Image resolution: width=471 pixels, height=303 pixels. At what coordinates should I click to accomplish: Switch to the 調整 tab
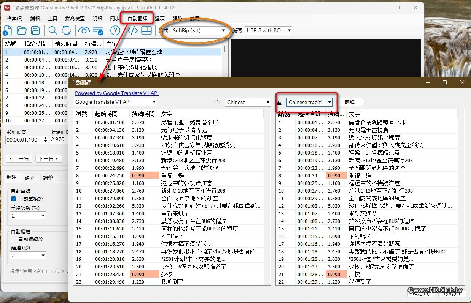pos(48,177)
